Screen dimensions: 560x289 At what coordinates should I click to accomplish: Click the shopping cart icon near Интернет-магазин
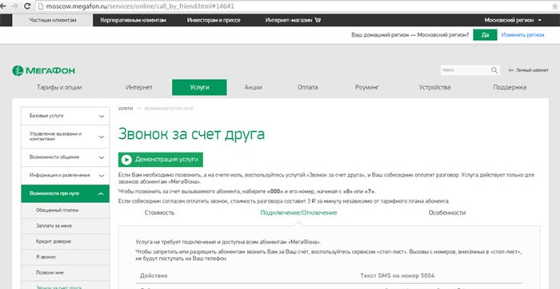click(x=318, y=20)
